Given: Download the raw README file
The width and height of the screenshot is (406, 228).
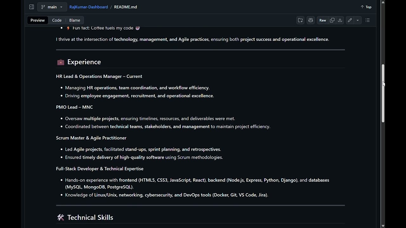Looking at the screenshot, I should click(x=340, y=20).
